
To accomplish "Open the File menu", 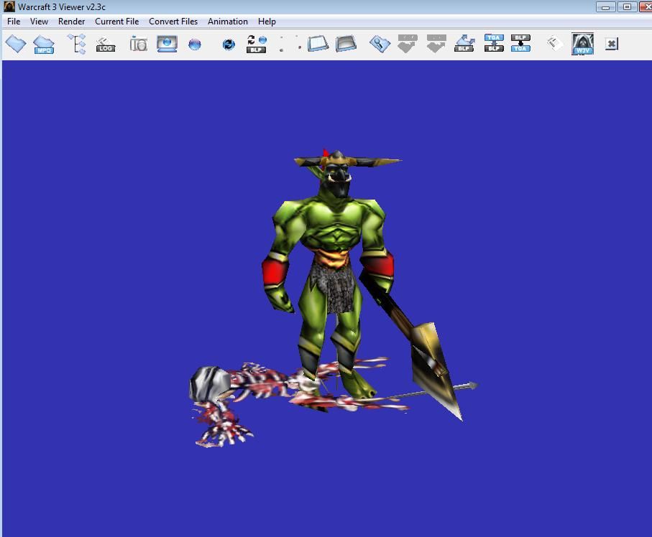I will click(14, 22).
